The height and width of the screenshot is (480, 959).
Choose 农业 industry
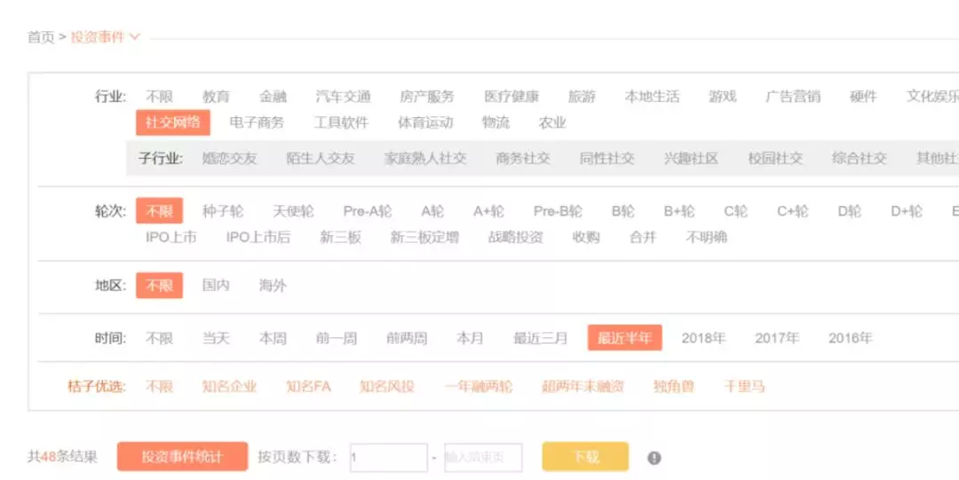click(x=552, y=122)
